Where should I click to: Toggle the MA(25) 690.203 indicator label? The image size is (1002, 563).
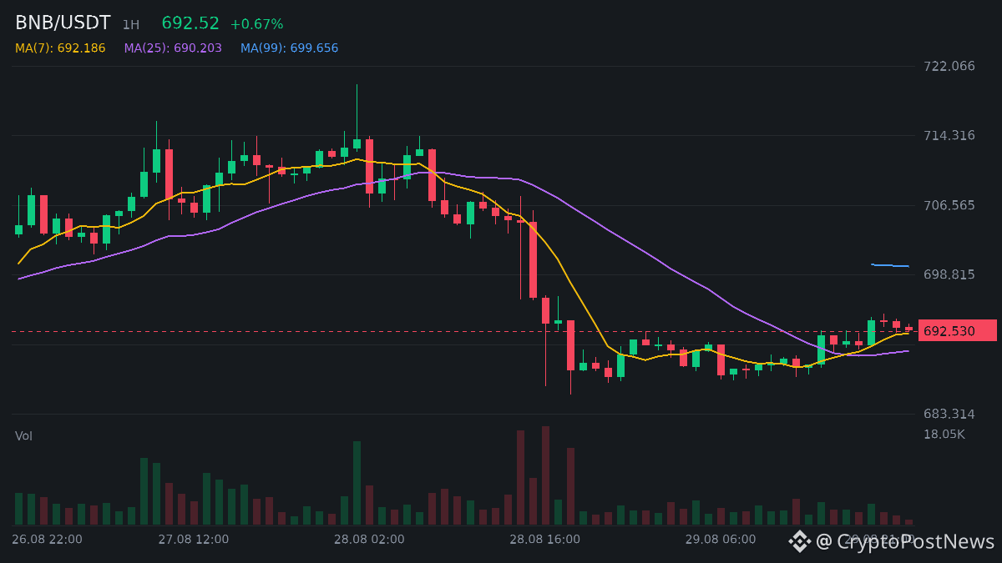coord(173,48)
